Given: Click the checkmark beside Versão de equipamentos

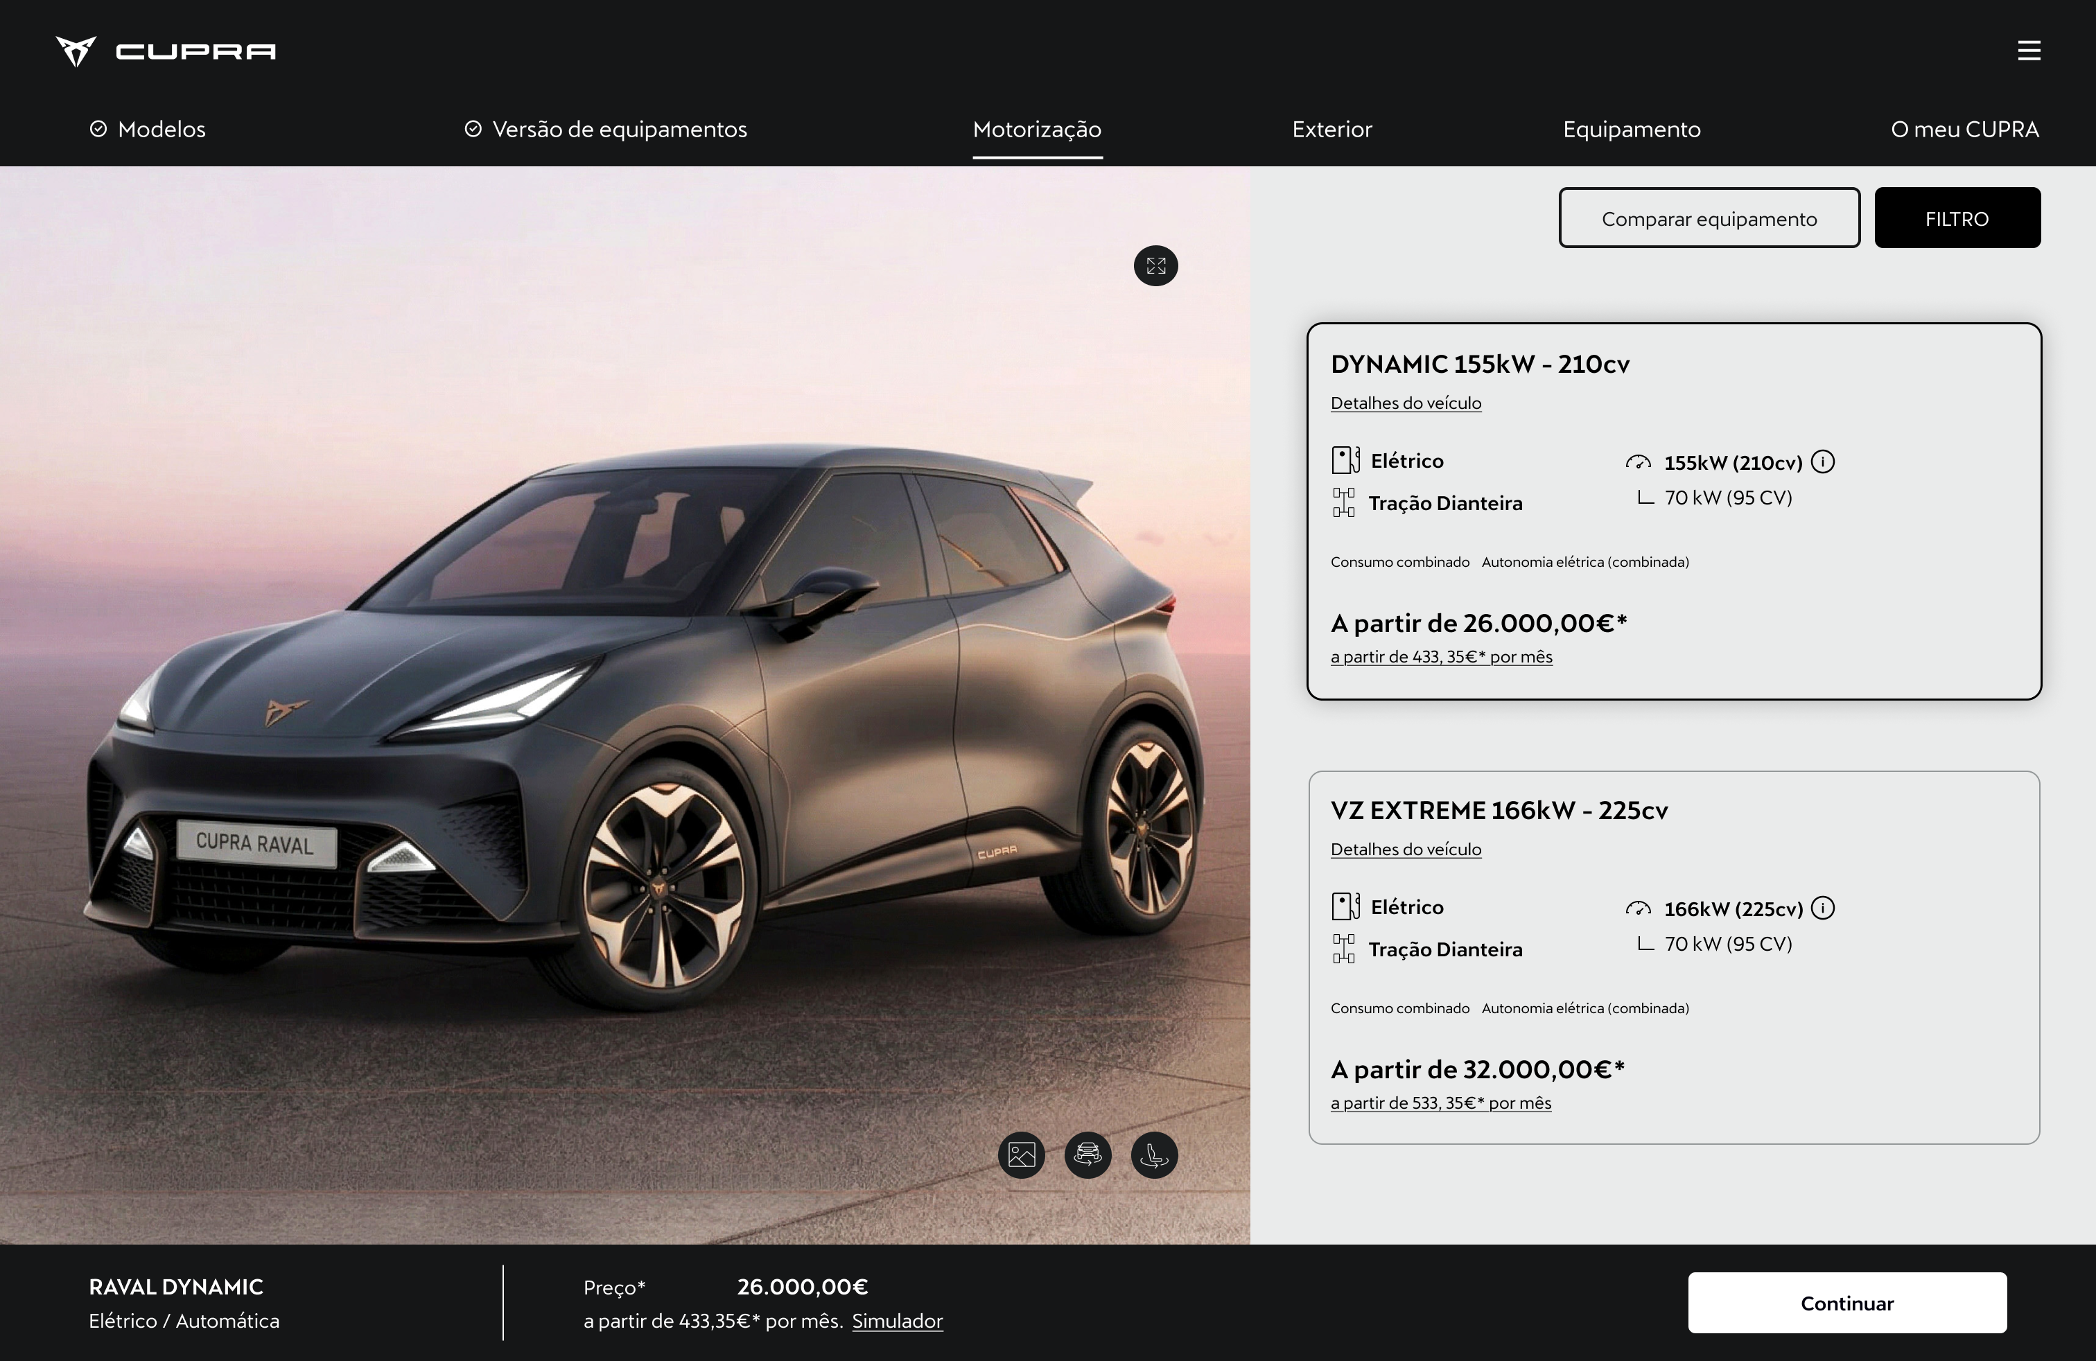Looking at the screenshot, I should [x=473, y=128].
